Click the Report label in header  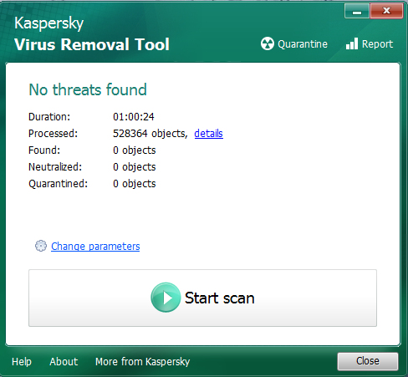click(377, 44)
